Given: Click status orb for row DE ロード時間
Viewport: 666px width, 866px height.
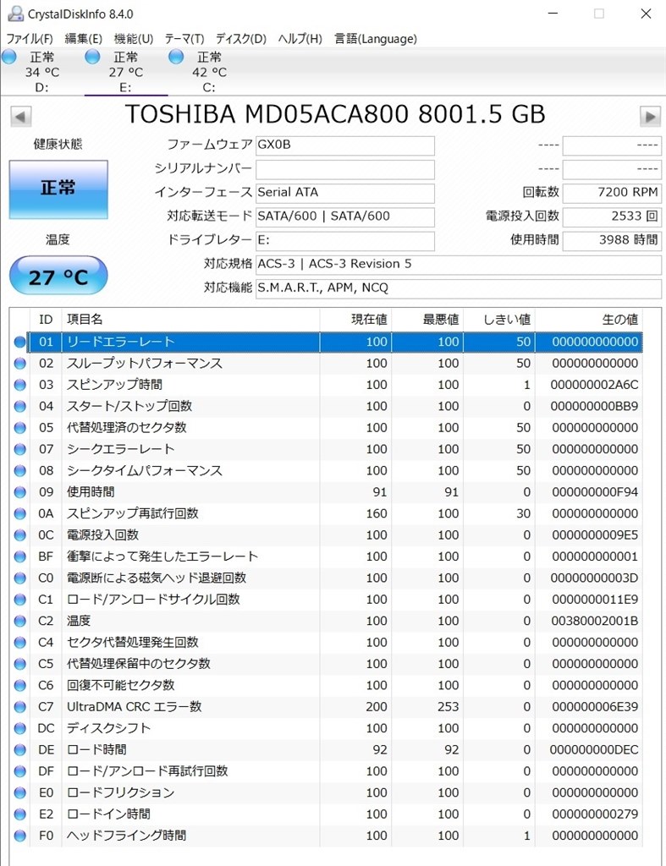Looking at the screenshot, I should pos(20,750).
